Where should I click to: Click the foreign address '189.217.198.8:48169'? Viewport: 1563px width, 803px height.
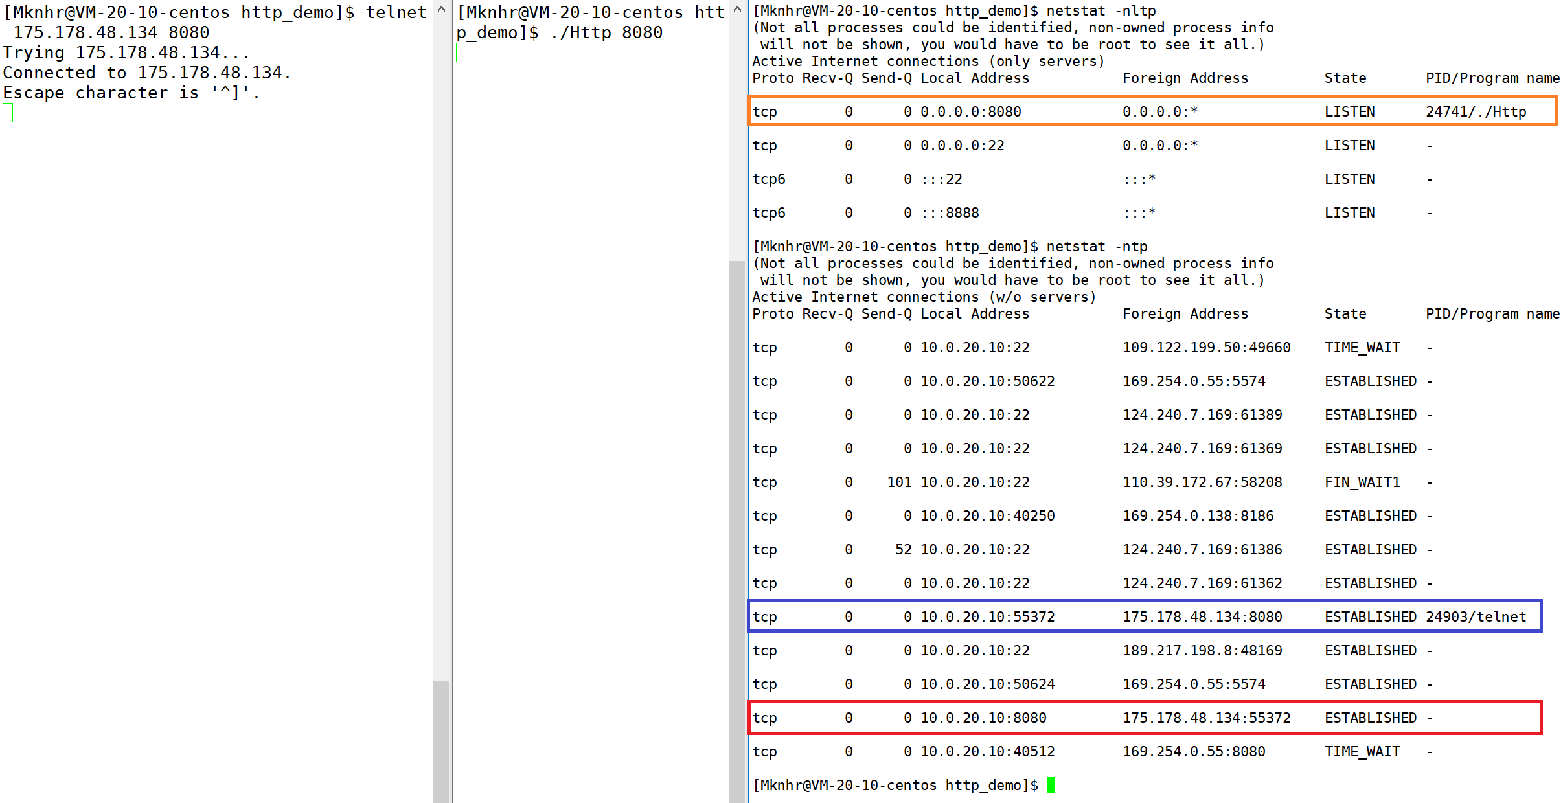[x=1202, y=650]
